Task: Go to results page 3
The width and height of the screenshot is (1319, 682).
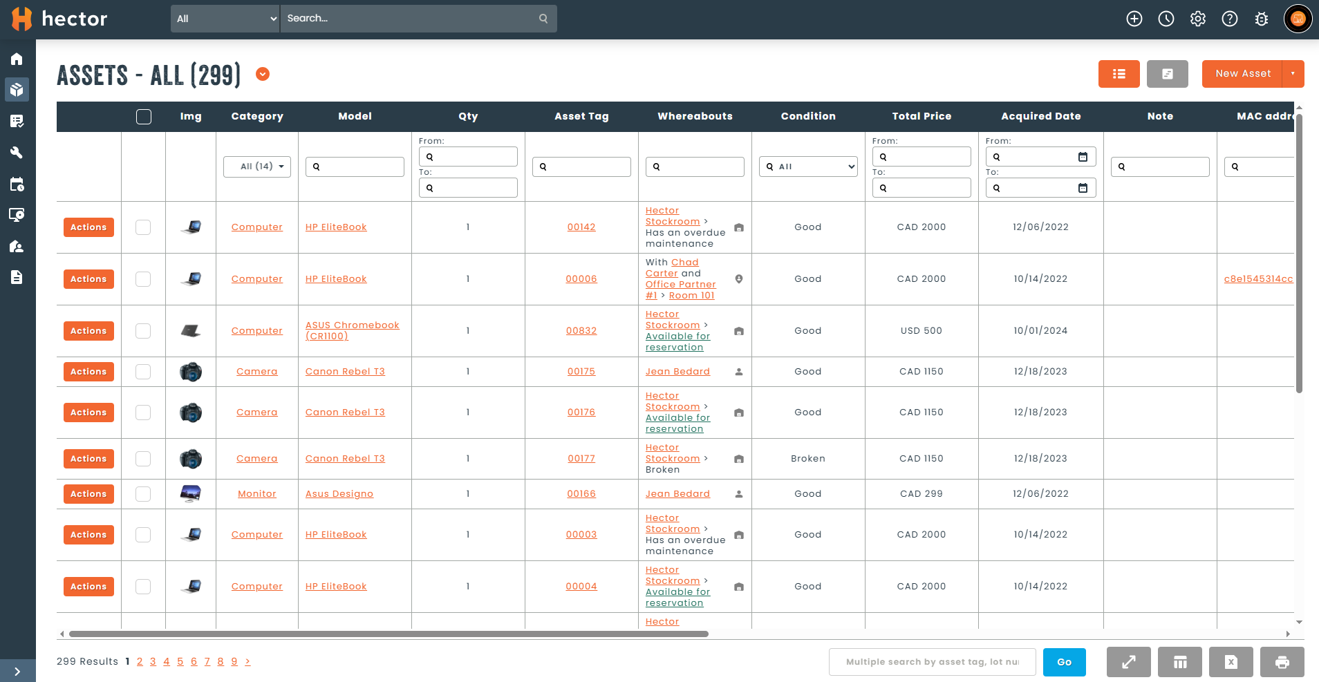Action: tap(153, 661)
